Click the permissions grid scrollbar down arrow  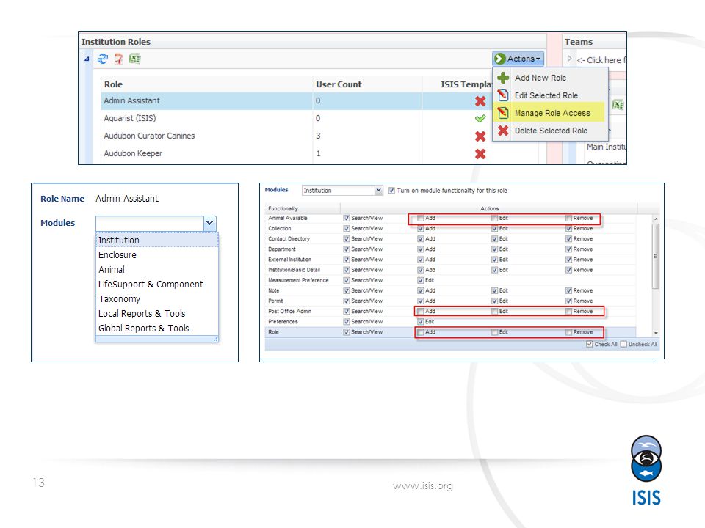point(656,333)
